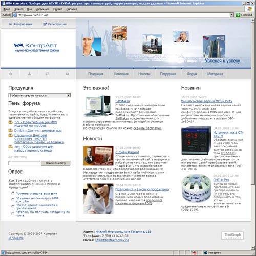Click the TreeGraph developer logo in the footer
This screenshot has height=256, width=256.
pyautogui.click(x=232, y=236)
